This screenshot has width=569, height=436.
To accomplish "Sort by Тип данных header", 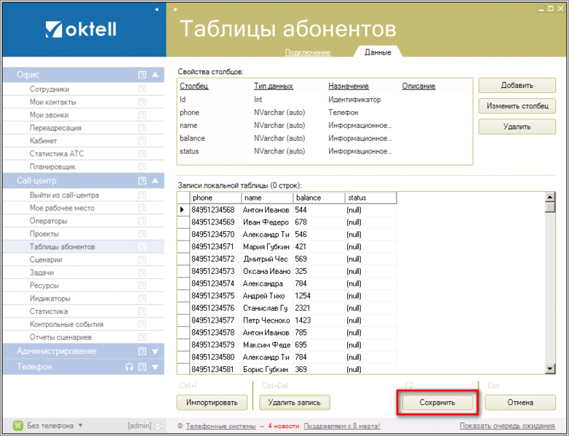I will [274, 86].
